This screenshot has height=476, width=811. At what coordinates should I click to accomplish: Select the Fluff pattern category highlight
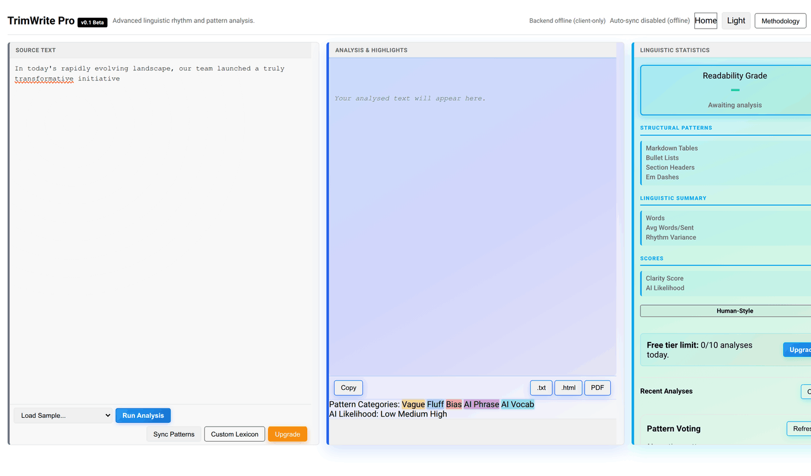click(435, 404)
